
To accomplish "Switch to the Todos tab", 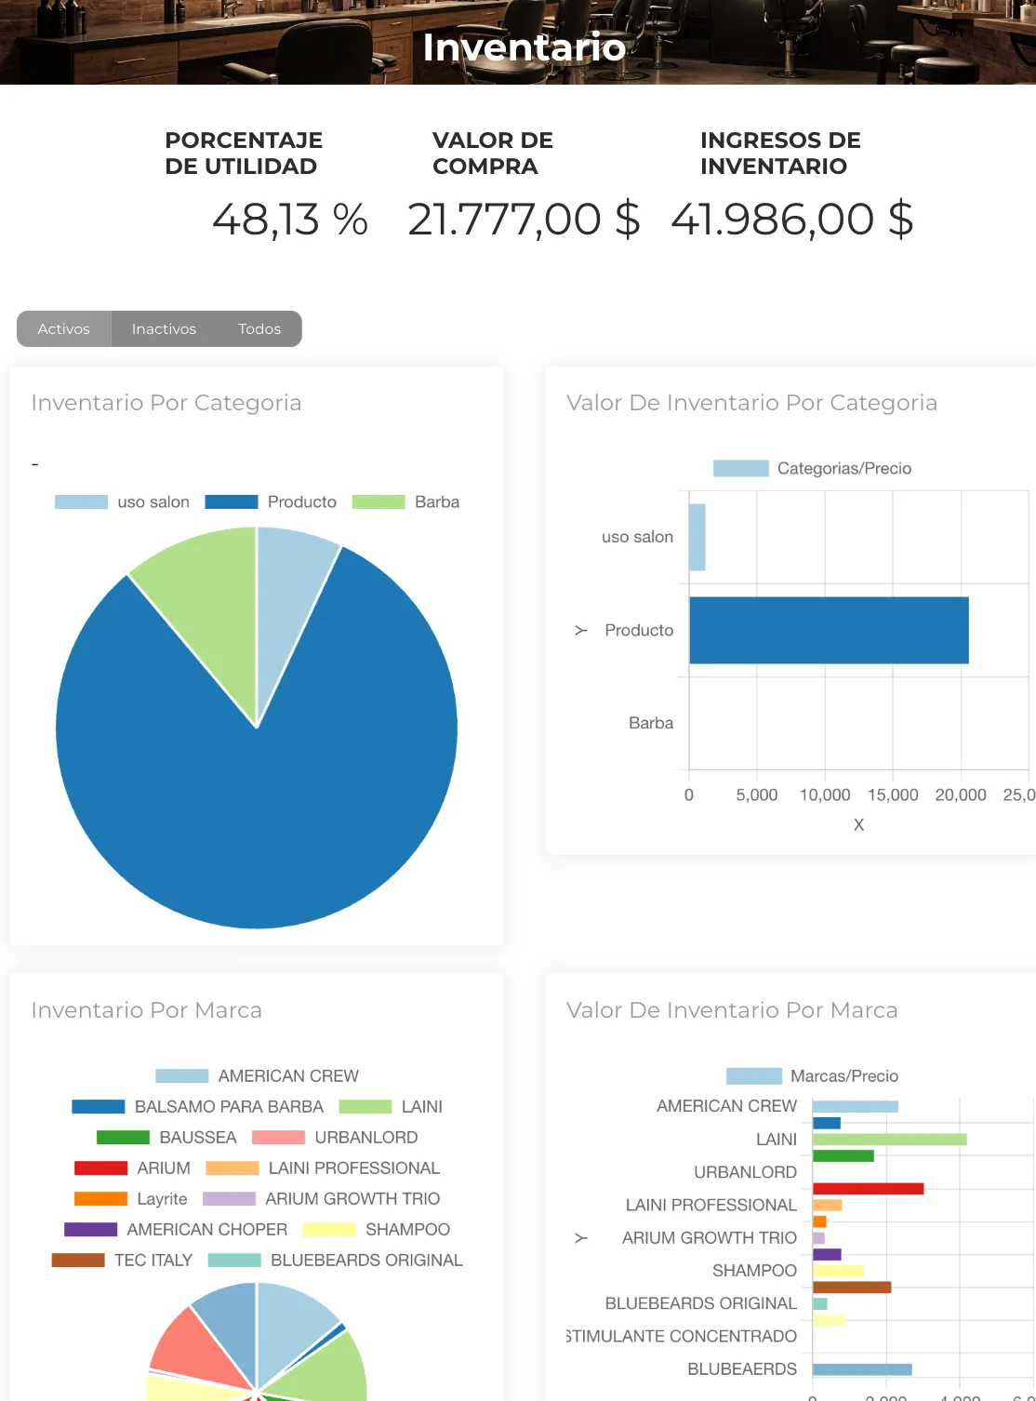I will (x=259, y=328).
